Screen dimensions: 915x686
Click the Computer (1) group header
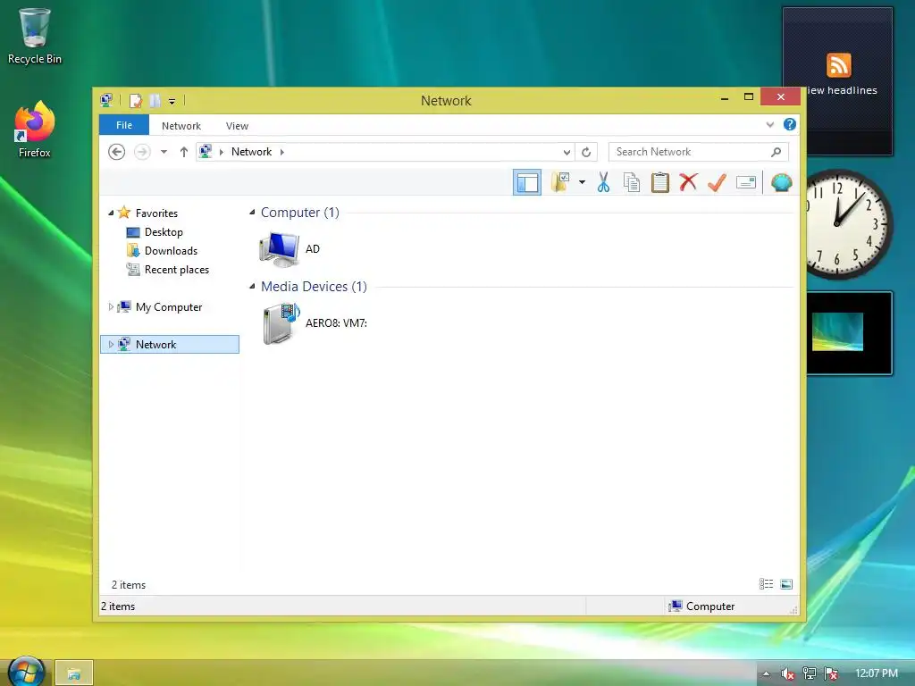[300, 213]
